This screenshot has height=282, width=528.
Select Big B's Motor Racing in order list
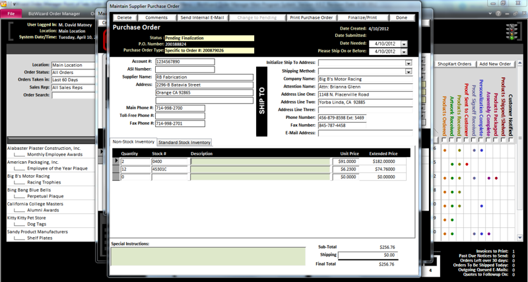pos(28,176)
